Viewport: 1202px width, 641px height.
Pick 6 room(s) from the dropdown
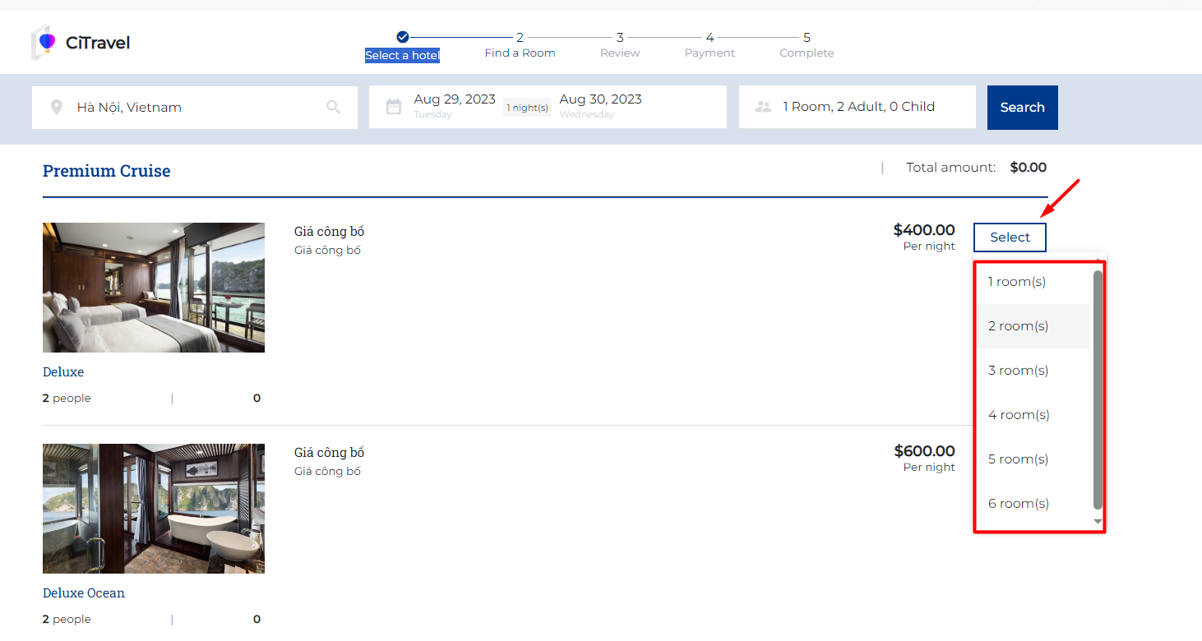(x=1033, y=504)
